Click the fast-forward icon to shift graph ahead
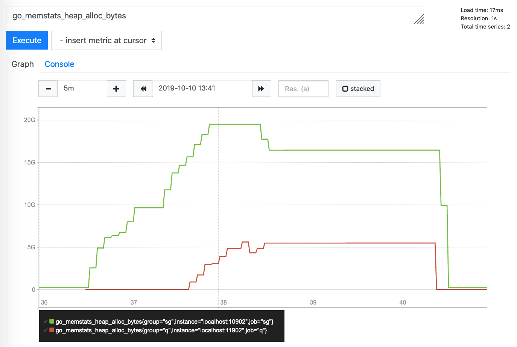517x347 pixels. (262, 88)
